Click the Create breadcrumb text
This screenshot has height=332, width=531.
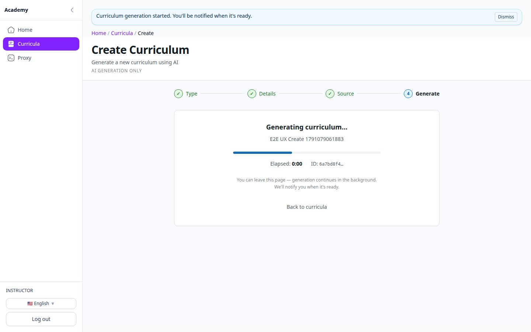coord(146,33)
